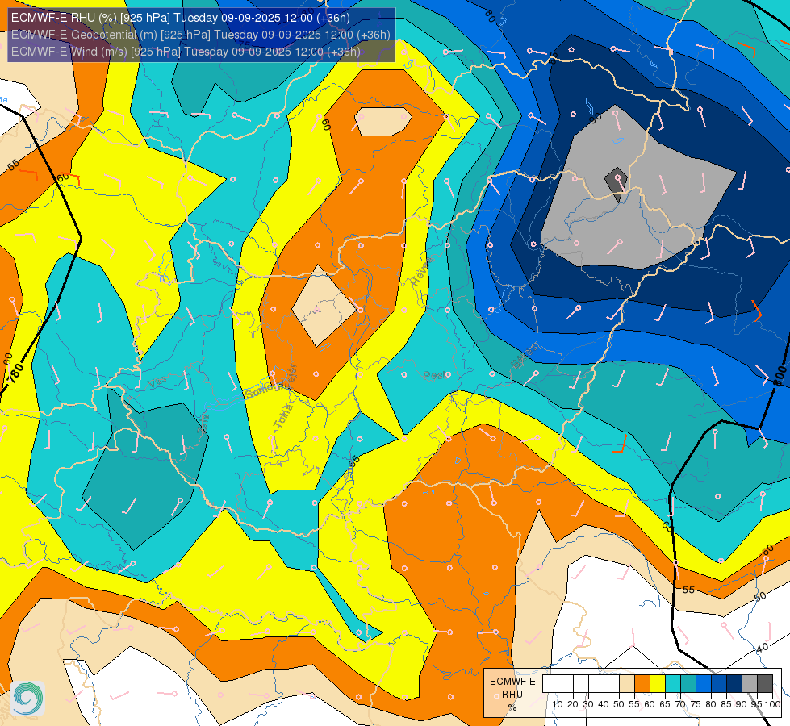790x726 pixels.
Task: Select the ECMWF-E Wind (m/s) title line
Action: click(x=186, y=52)
